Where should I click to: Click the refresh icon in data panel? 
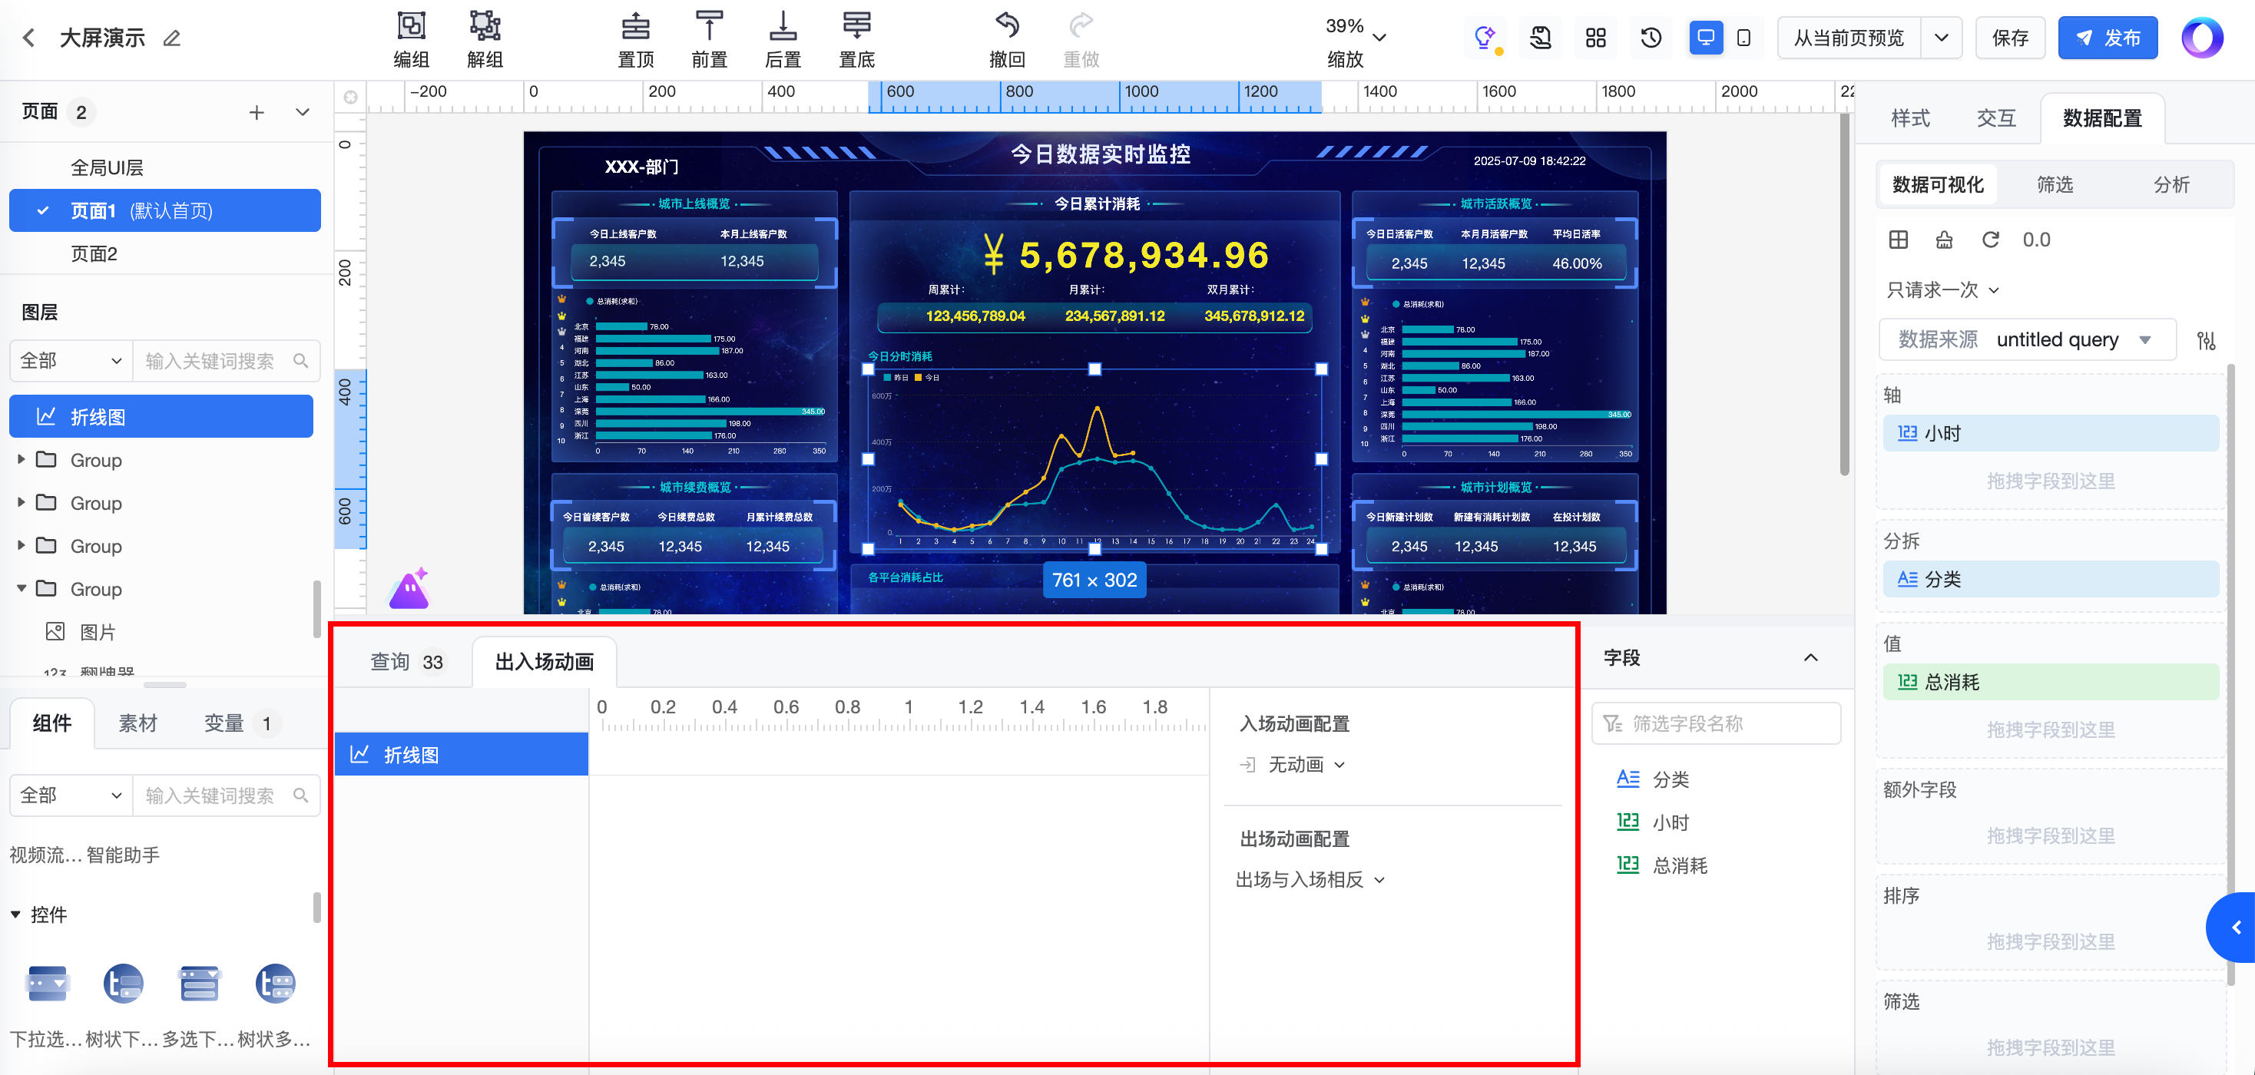tap(1990, 240)
